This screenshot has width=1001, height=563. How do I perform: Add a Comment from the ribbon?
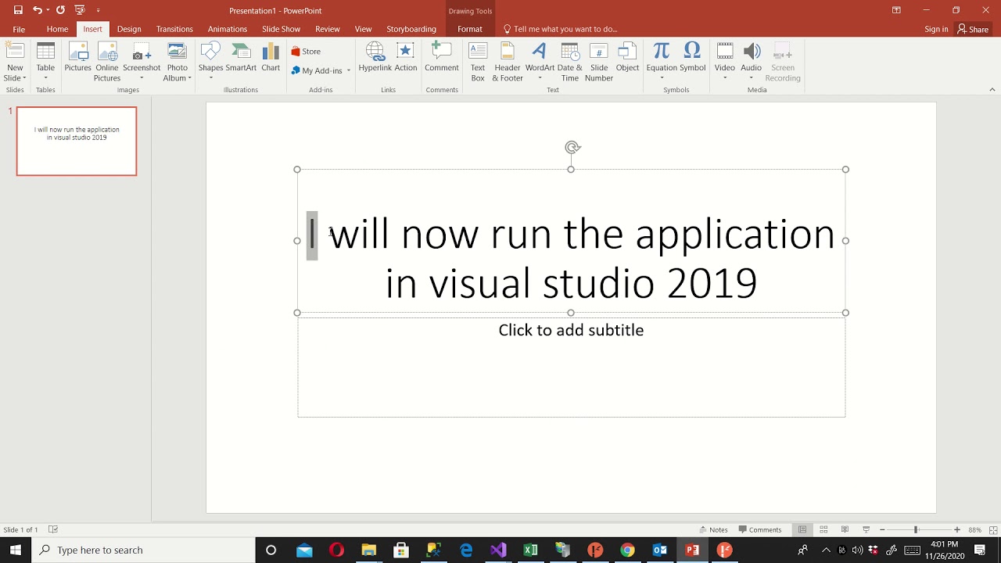tap(442, 58)
